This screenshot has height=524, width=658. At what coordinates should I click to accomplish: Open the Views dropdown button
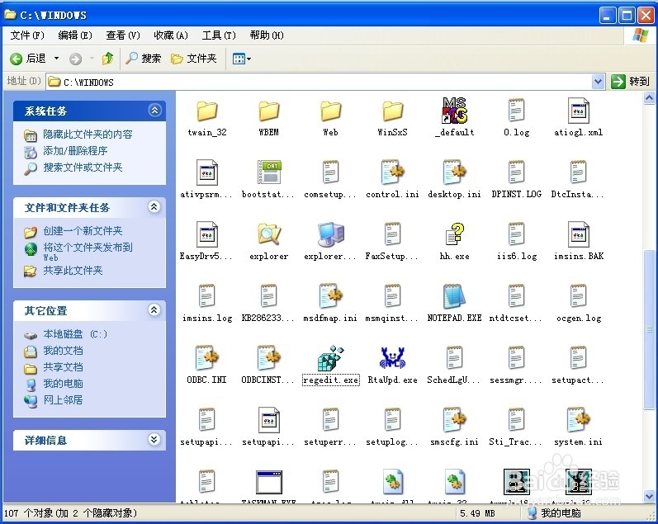(x=242, y=59)
